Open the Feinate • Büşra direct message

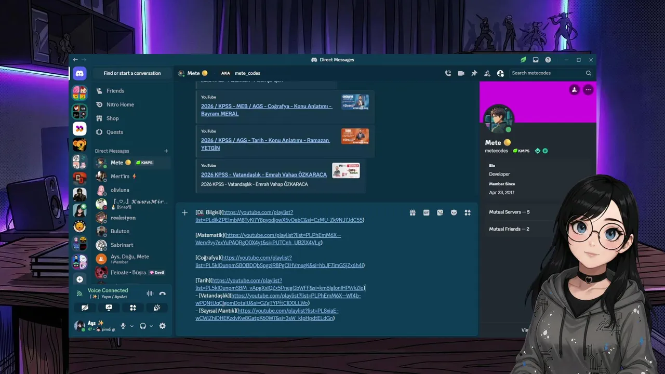(132, 272)
